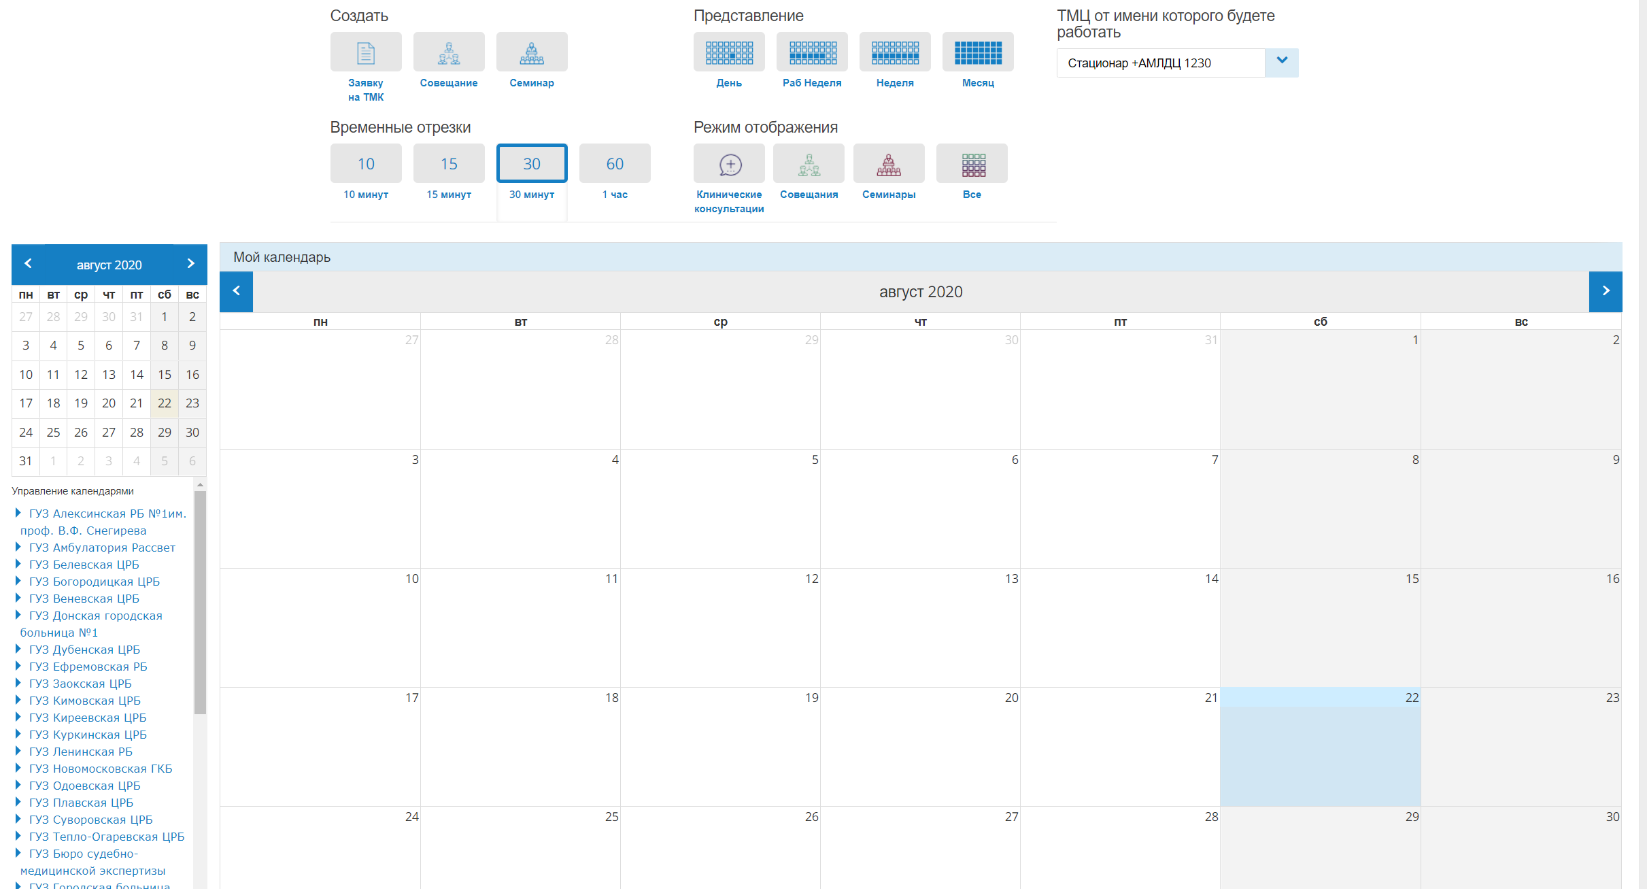Select 15 in the mini calendar
Screen dimensions: 1647x889
165,375
